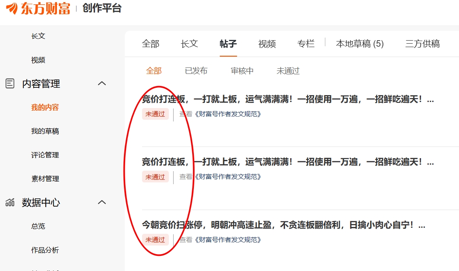
Task: Filter posts by 已发布
Action: (x=196, y=70)
